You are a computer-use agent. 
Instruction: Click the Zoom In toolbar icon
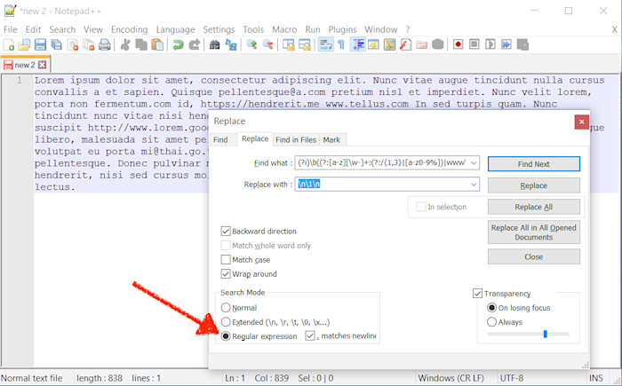coord(251,44)
